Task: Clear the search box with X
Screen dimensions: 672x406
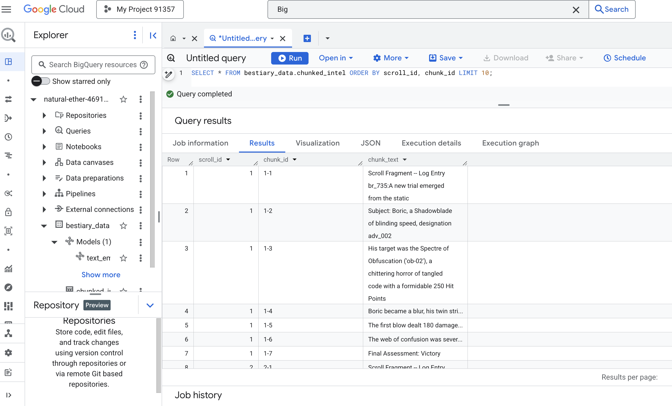Action: coord(576,10)
